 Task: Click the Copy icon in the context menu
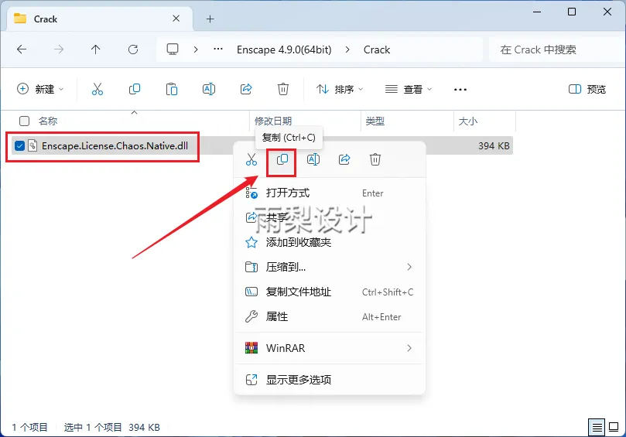tap(282, 159)
